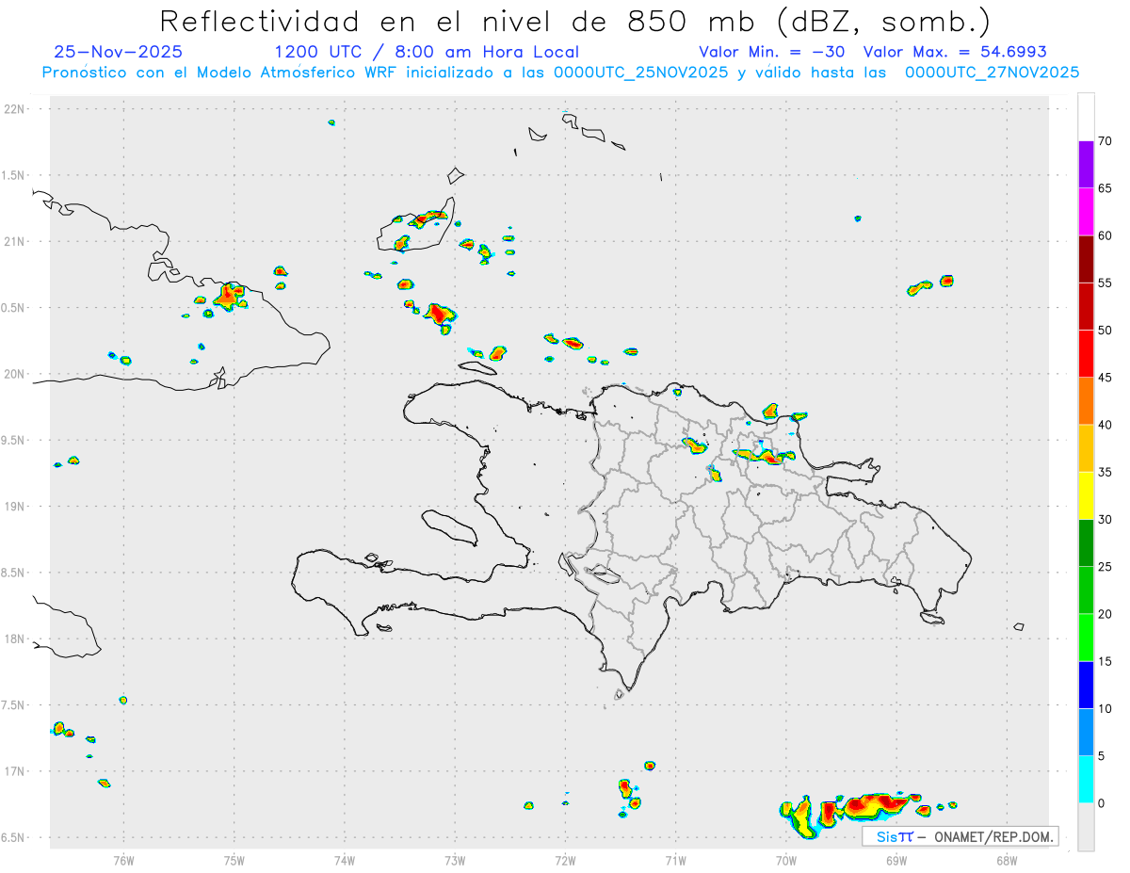Pick the yellow 30–35 dBZ color bar segment
The image size is (1130, 873).
click(1086, 495)
